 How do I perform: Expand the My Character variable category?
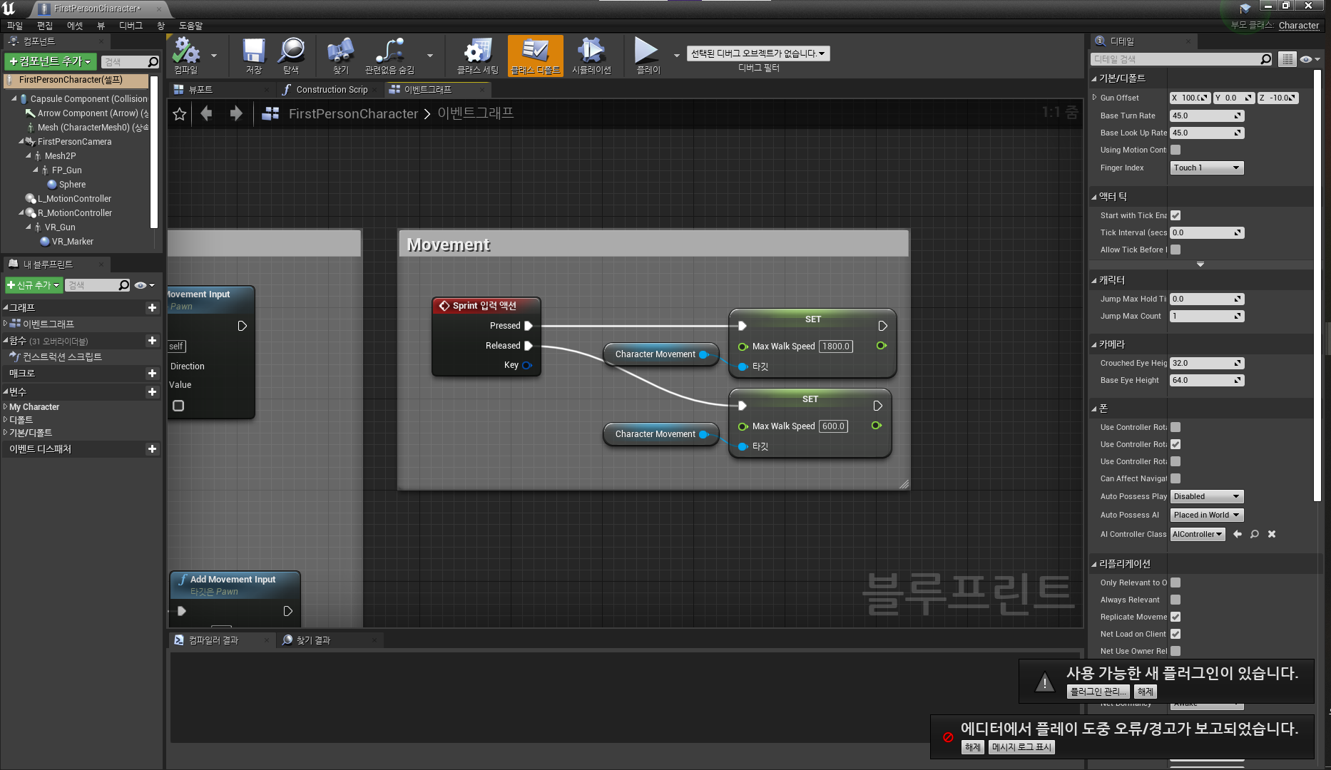(6, 407)
